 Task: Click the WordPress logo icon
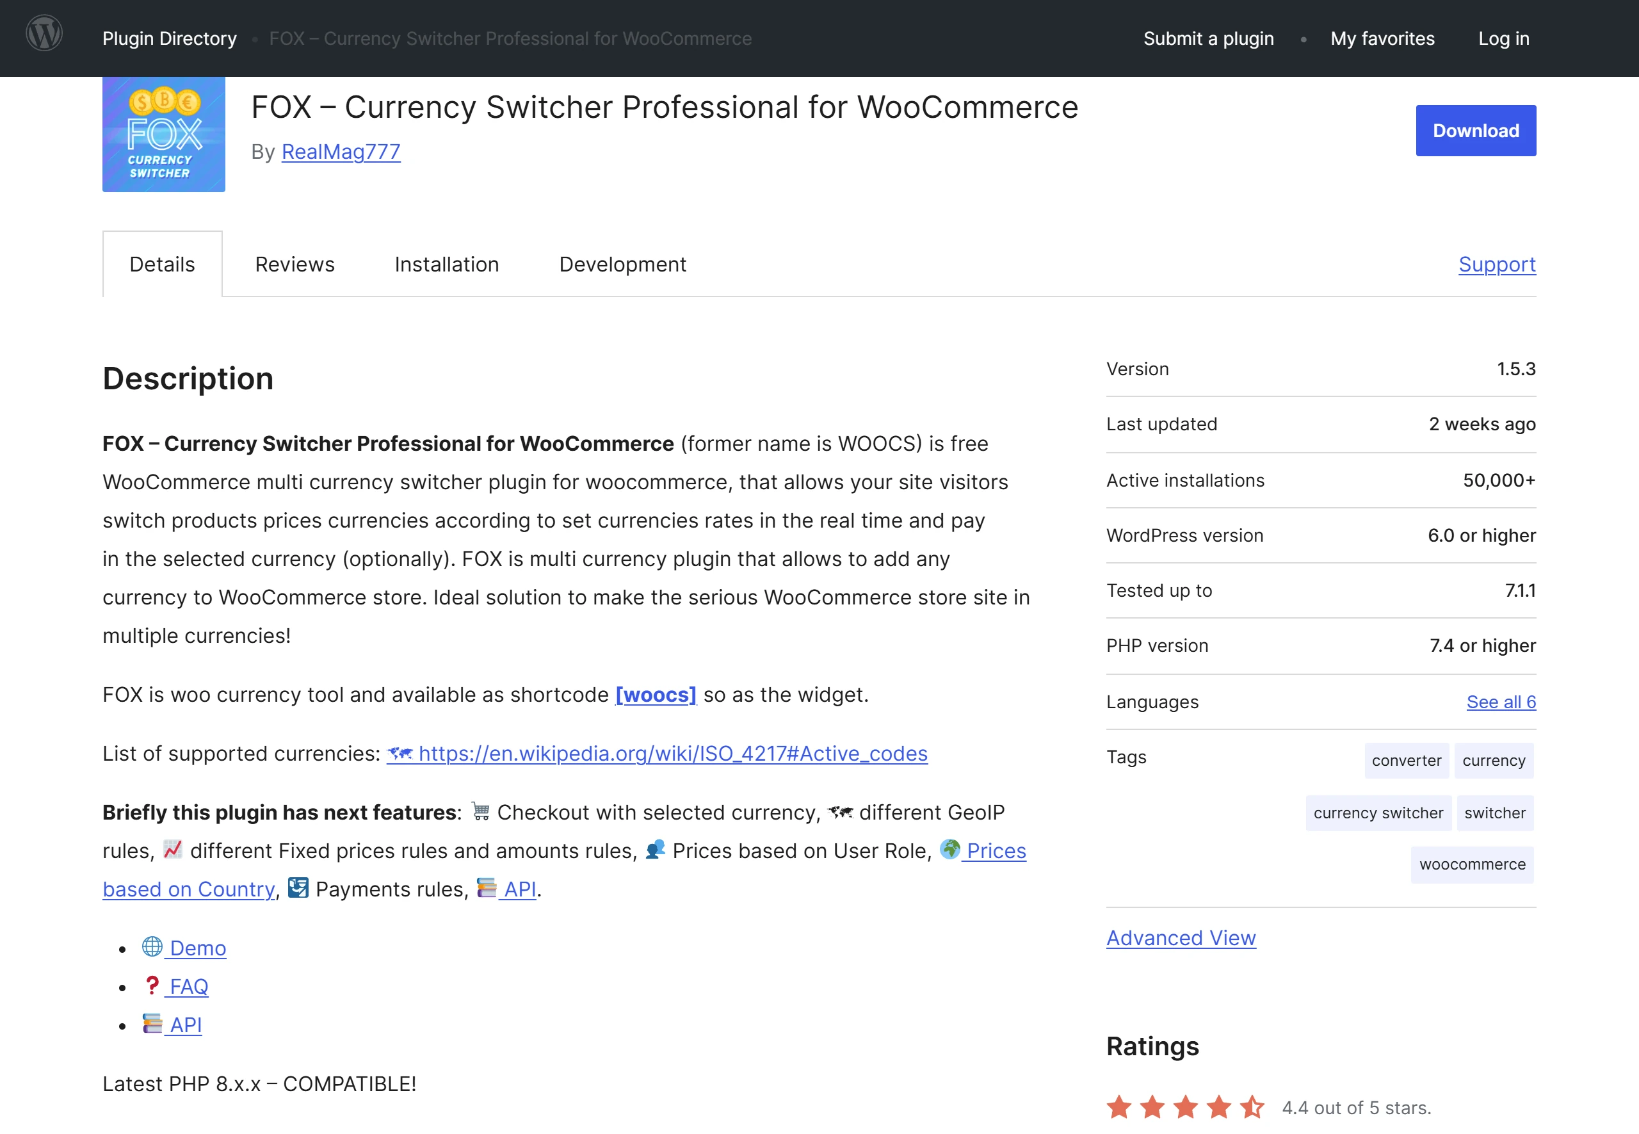tap(44, 33)
